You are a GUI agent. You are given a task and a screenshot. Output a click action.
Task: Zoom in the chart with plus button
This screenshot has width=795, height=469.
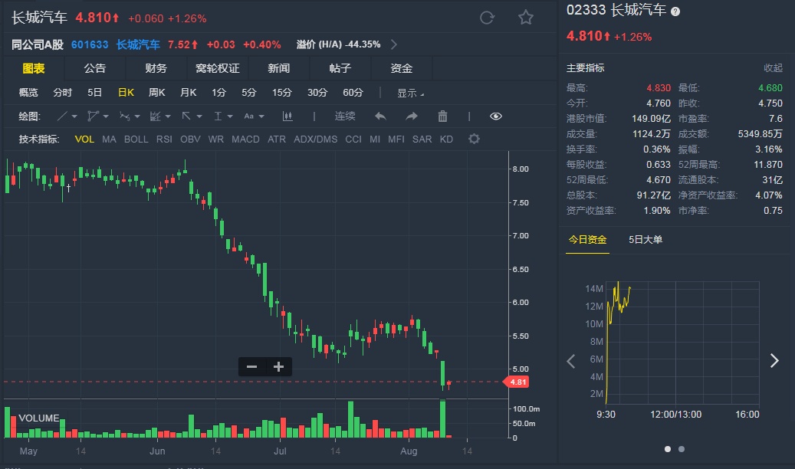pos(279,367)
